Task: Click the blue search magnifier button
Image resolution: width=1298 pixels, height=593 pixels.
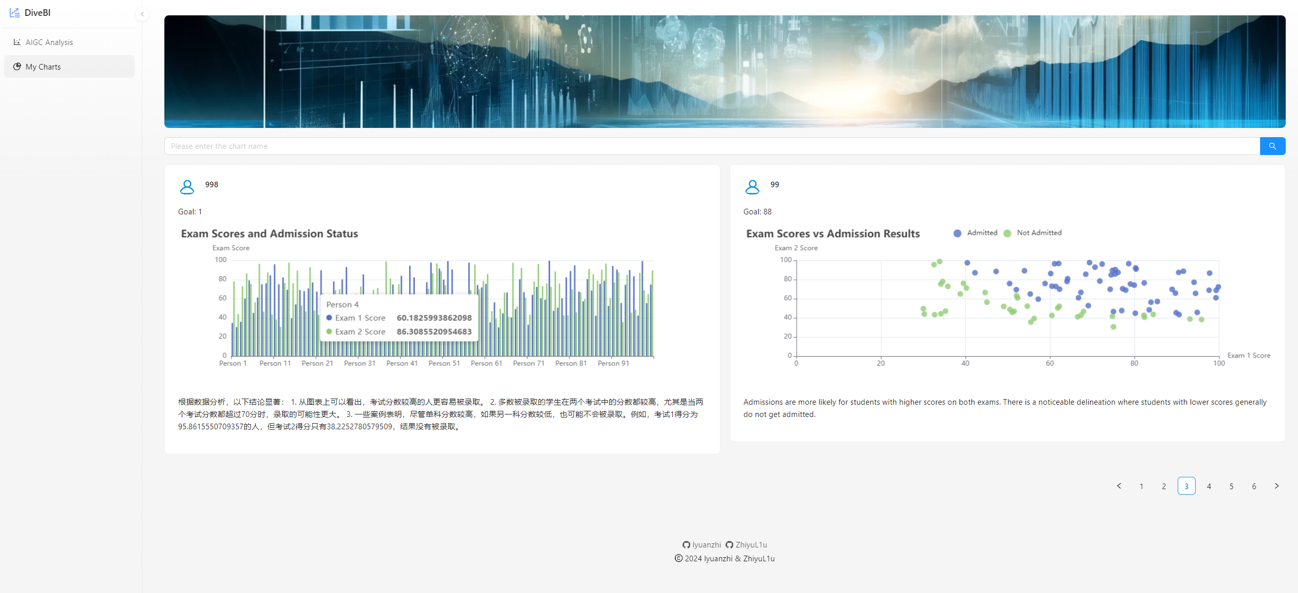Action: (1272, 146)
